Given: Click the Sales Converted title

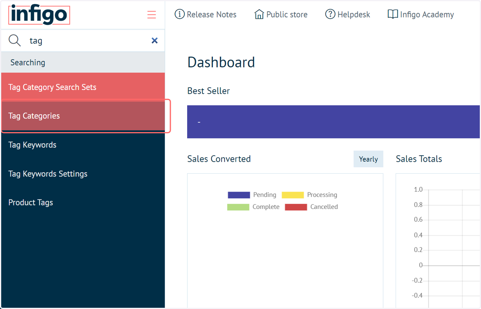Looking at the screenshot, I should point(219,159).
